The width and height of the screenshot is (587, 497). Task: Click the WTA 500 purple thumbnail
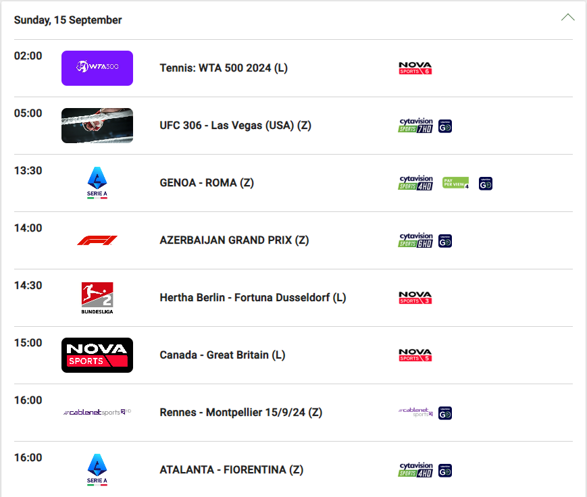tap(97, 68)
